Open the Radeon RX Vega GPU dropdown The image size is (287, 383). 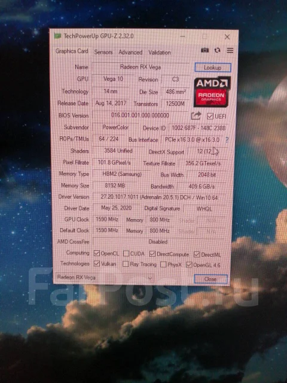coord(105,278)
